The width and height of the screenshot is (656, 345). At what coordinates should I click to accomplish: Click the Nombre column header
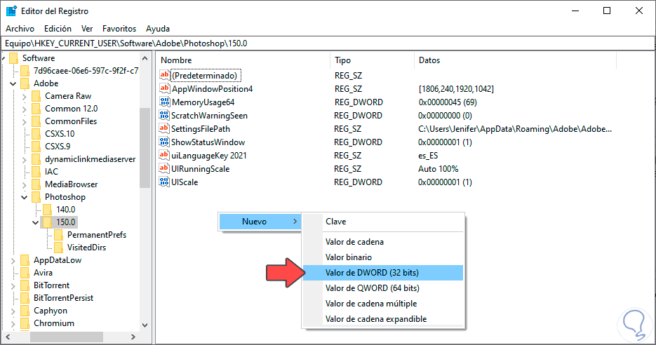176,60
